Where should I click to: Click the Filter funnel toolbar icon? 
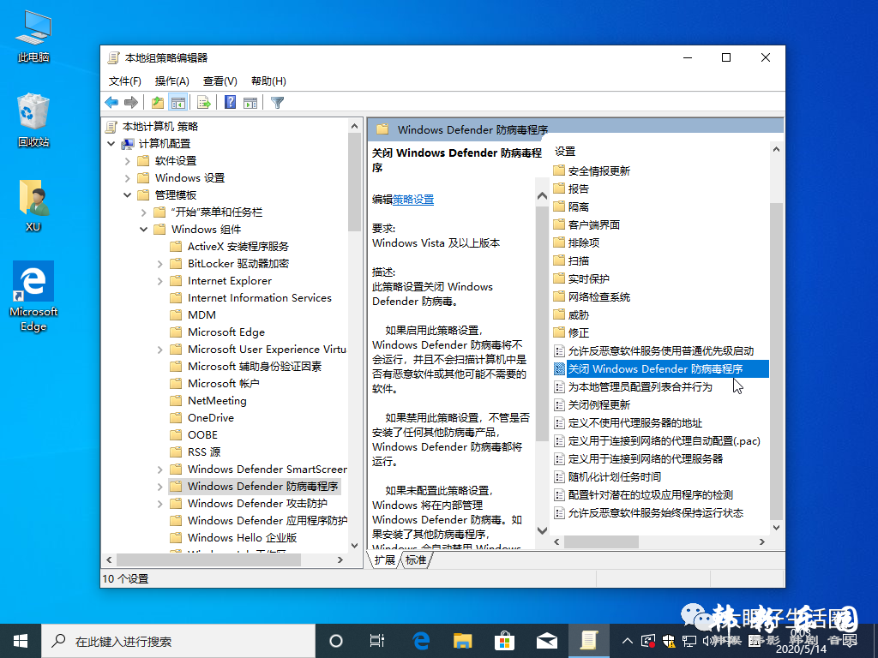(x=277, y=103)
